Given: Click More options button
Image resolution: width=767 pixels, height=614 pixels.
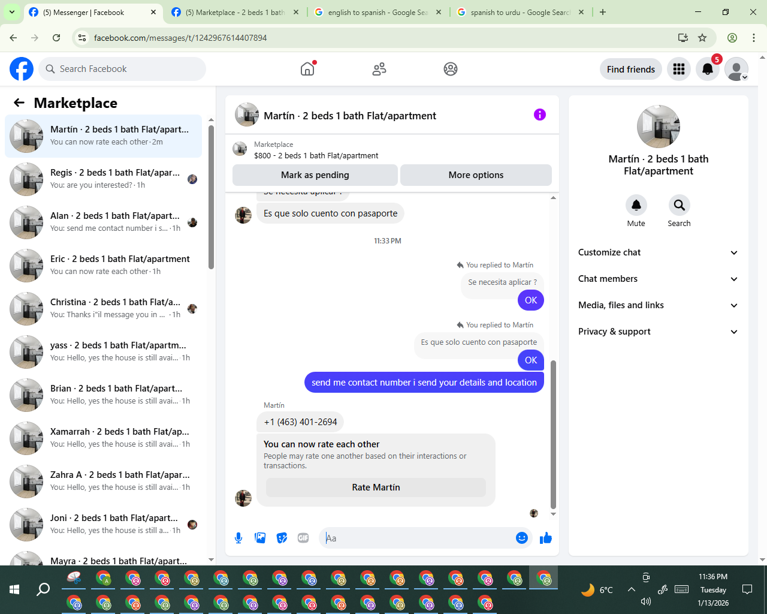Looking at the screenshot, I should point(476,175).
